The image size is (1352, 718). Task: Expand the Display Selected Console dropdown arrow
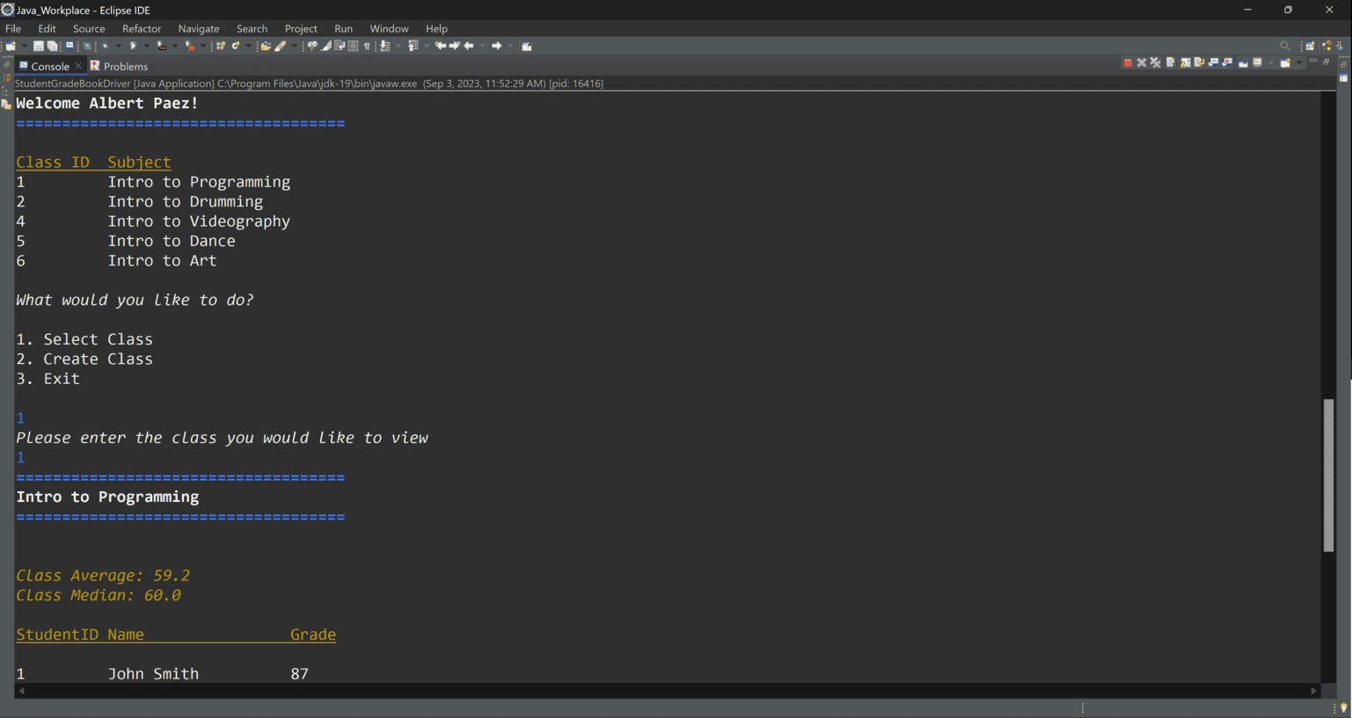1271,62
